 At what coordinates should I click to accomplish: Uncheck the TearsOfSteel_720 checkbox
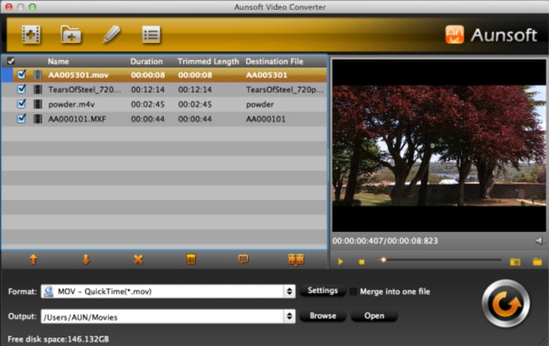21,89
